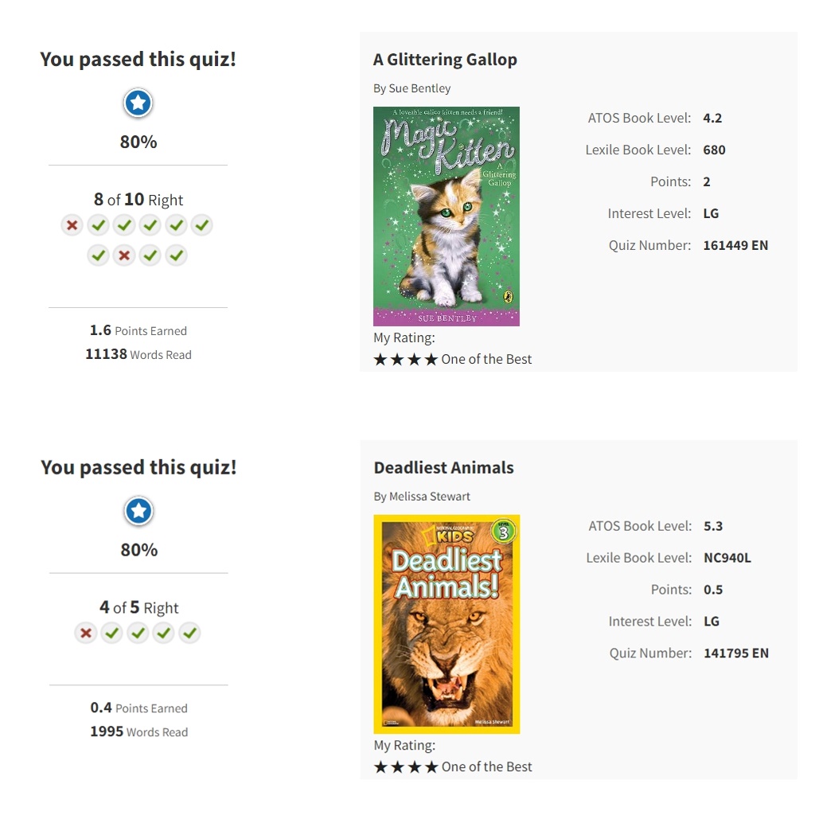Click the blue star badge above Deadliest Animals score
The image size is (815, 815).
click(138, 511)
